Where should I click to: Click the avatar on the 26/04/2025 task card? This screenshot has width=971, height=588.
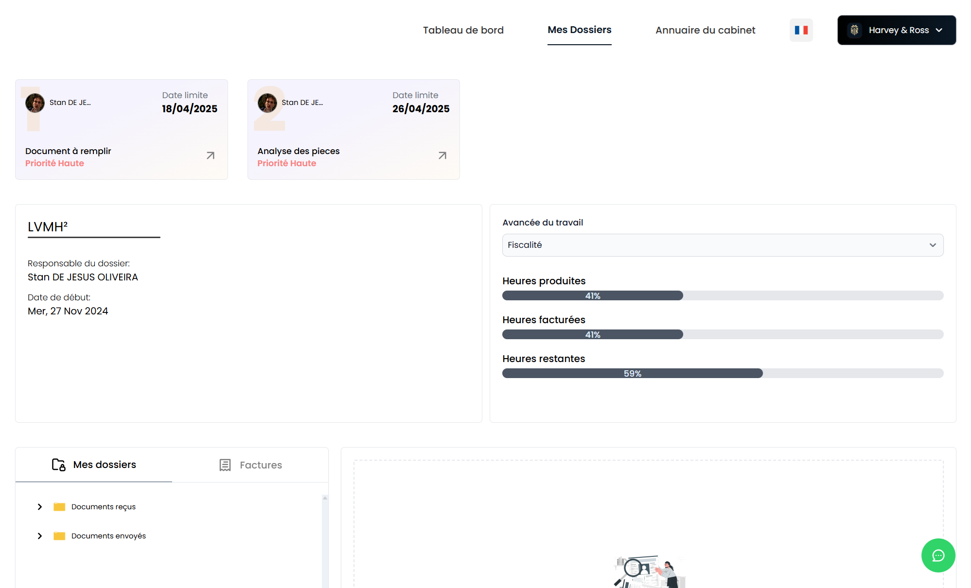(x=267, y=103)
